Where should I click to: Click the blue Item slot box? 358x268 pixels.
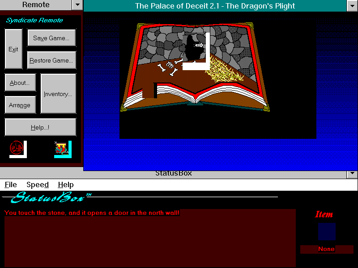tap(327, 231)
